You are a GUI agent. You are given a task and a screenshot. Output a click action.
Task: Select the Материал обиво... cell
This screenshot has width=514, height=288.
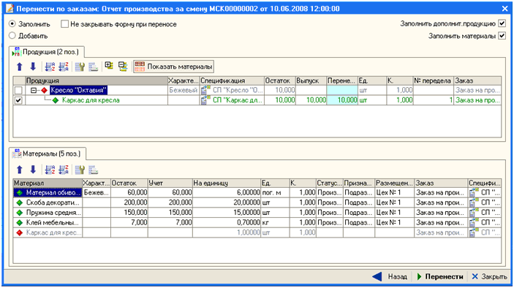48,193
